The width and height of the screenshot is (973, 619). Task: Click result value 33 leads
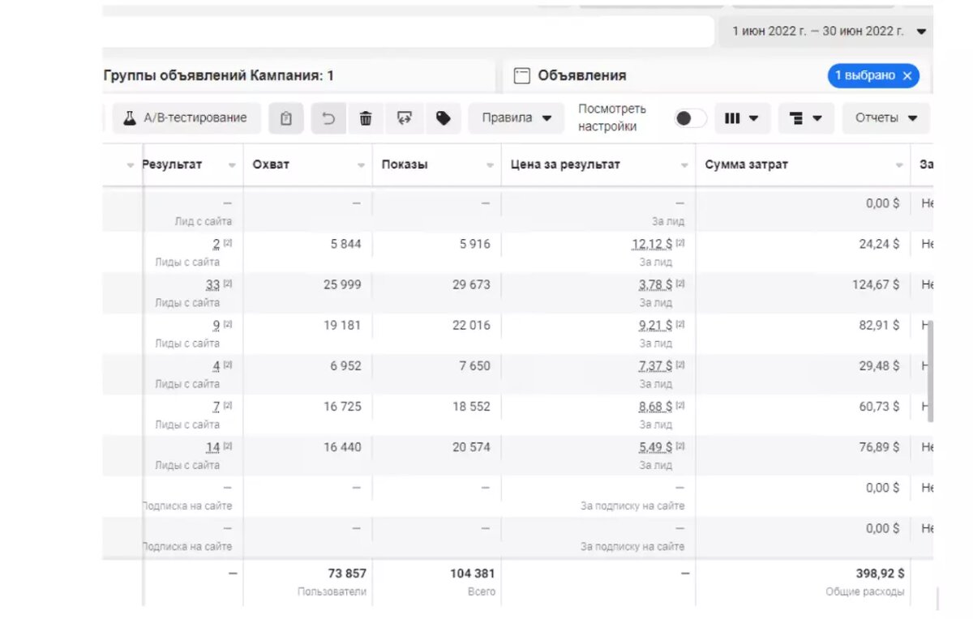(212, 285)
